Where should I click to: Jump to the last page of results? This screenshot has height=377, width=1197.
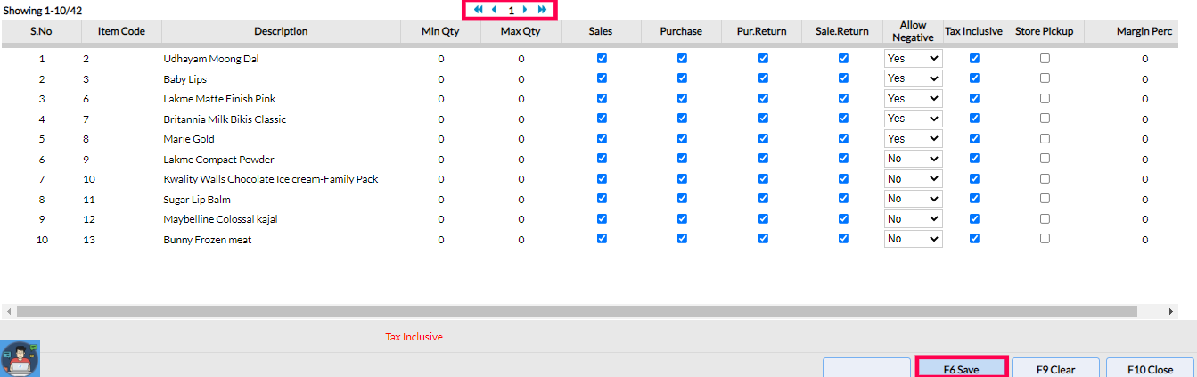point(542,10)
